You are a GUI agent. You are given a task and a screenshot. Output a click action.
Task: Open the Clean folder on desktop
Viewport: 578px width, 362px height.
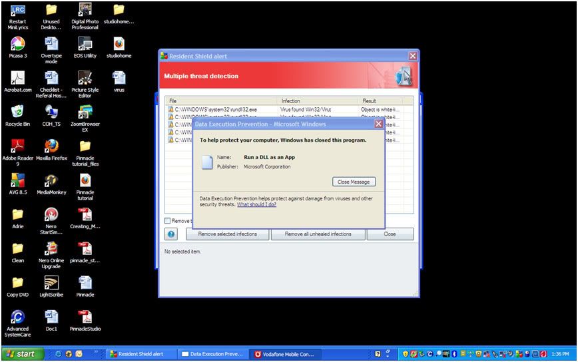[x=18, y=253]
